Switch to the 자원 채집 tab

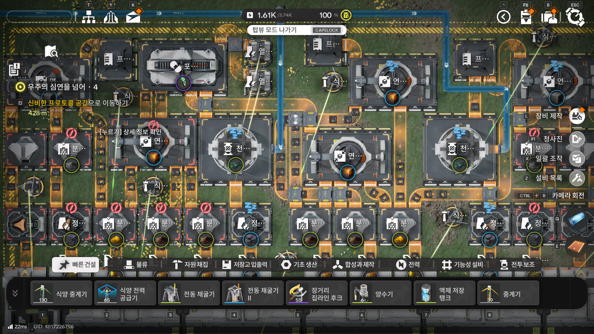click(191, 265)
